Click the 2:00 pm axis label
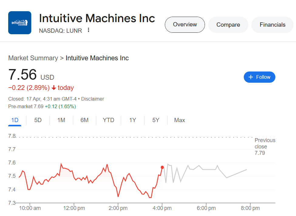Screen dimensions: 296x216 tap(118, 208)
